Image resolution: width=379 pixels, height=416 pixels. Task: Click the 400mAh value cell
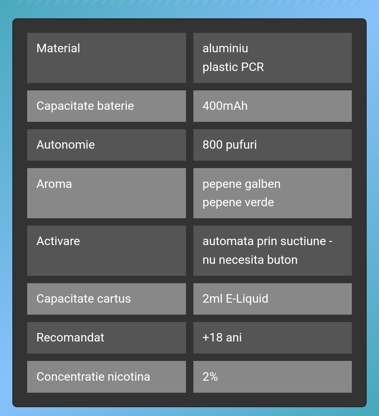pyautogui.click(x=272, y=106)
